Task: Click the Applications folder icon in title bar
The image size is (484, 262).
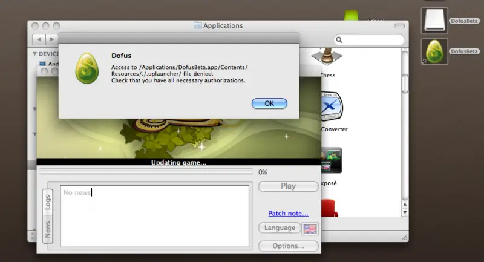Action: (x=198, y=25)
